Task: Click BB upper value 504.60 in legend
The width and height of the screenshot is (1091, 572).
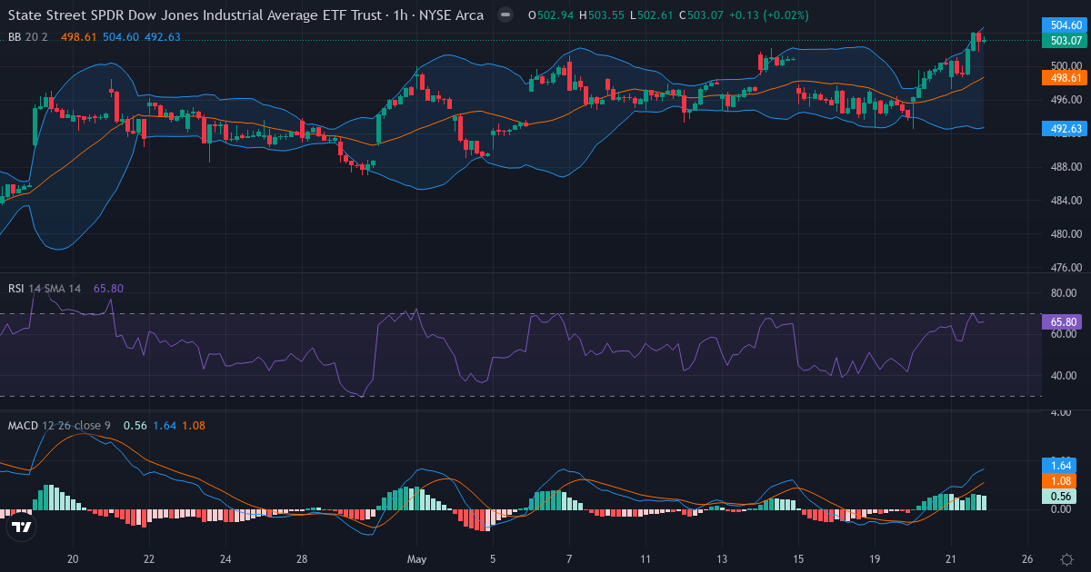Action: tap(120, 36)
